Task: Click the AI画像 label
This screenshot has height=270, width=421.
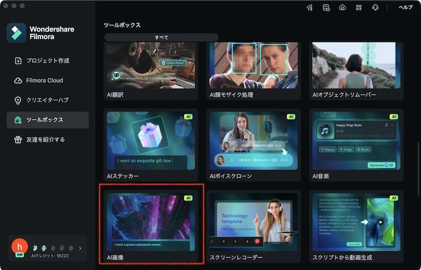Action: click(x=115, y=257)
